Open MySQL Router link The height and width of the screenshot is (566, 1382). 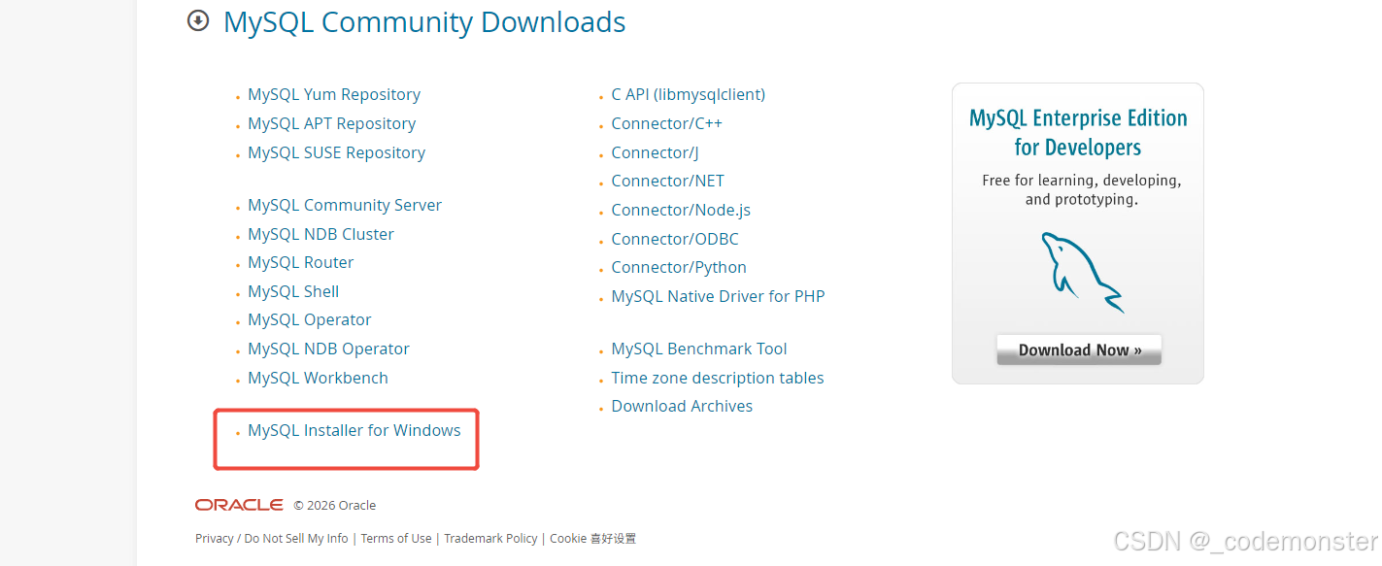300,262
